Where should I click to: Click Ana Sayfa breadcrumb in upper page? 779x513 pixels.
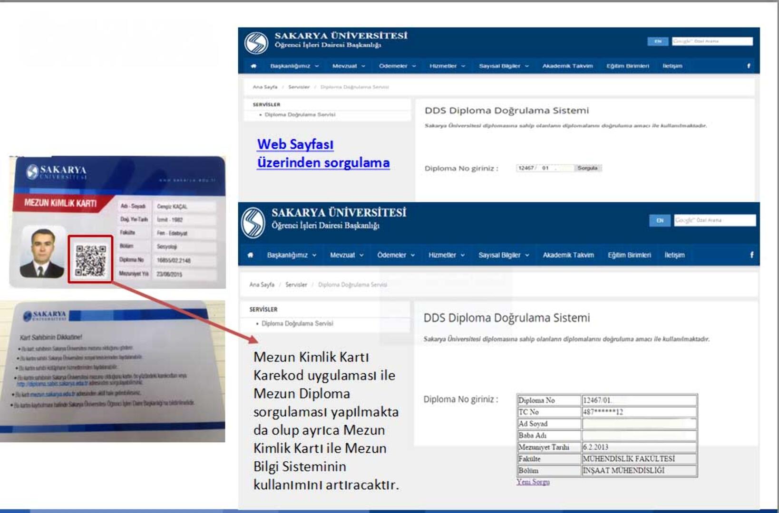point(265,87)
